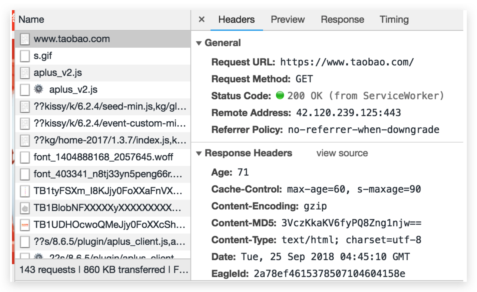This screenshot has height=292, width=477.
Task: Select the TB1BlobNFXXXXXyXXXXXXXXX request
Action: 103,208
